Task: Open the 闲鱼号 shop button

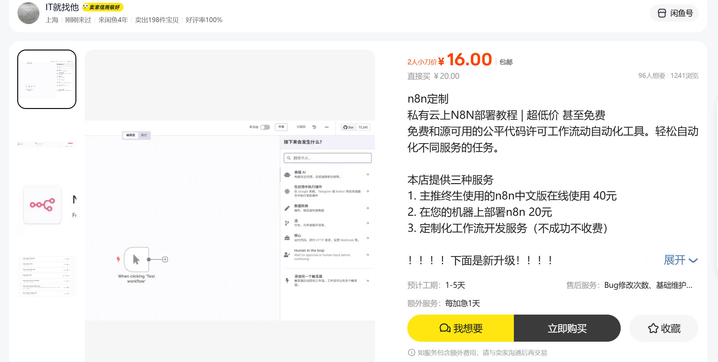Action: [x=674, y=13]
